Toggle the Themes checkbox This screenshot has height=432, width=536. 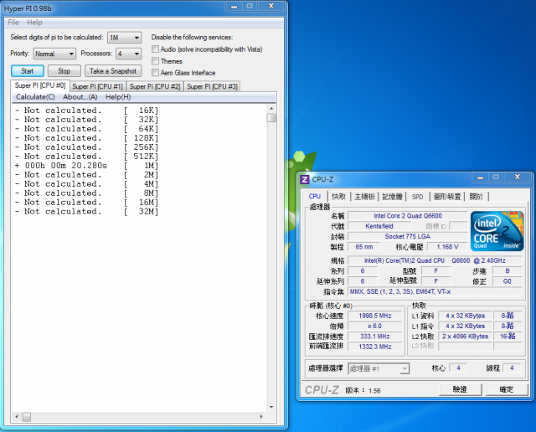click(155, 61)
